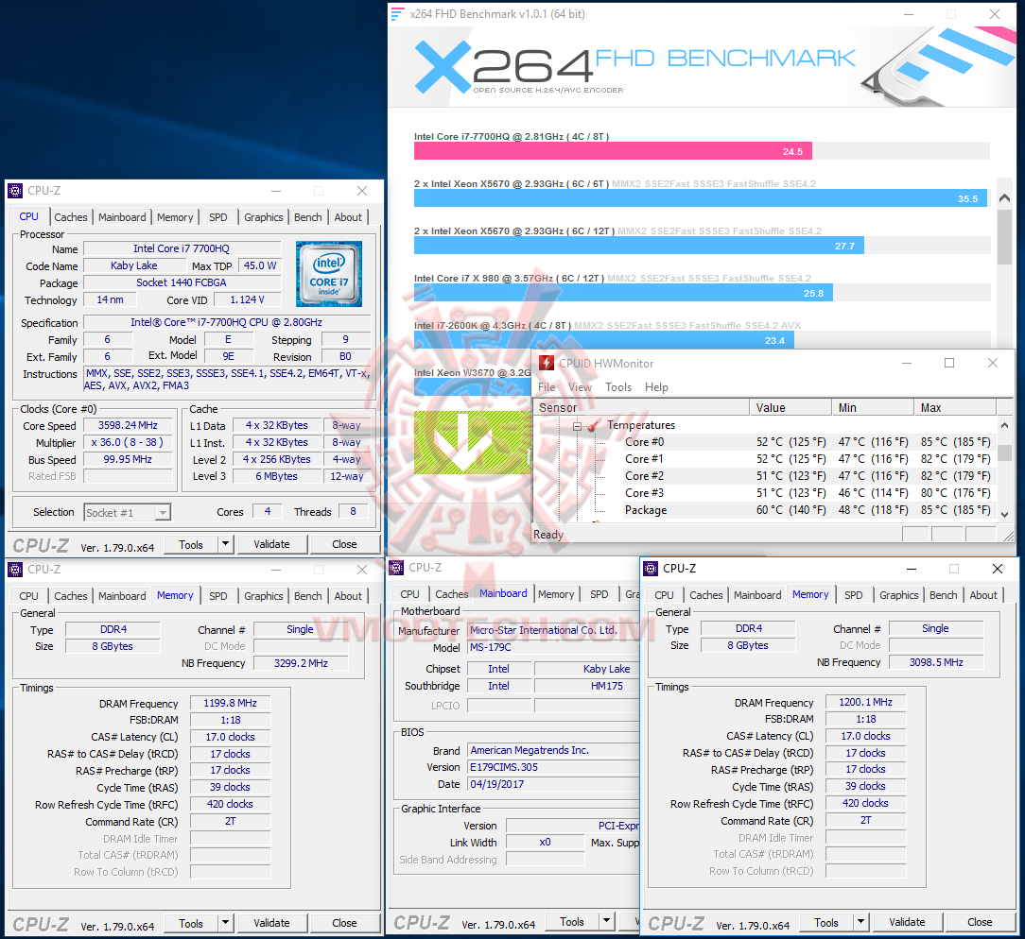Click the Xeon X5670 6C/6T 35.5 result bar
This screenshot has width=1025, height=939.
pos(701,198)
